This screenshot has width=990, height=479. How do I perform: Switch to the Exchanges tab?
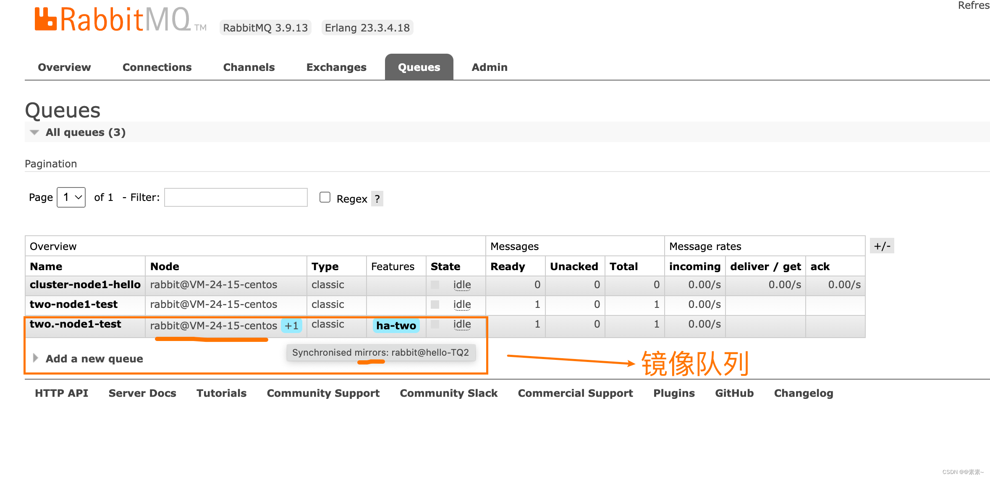(336, 67)
